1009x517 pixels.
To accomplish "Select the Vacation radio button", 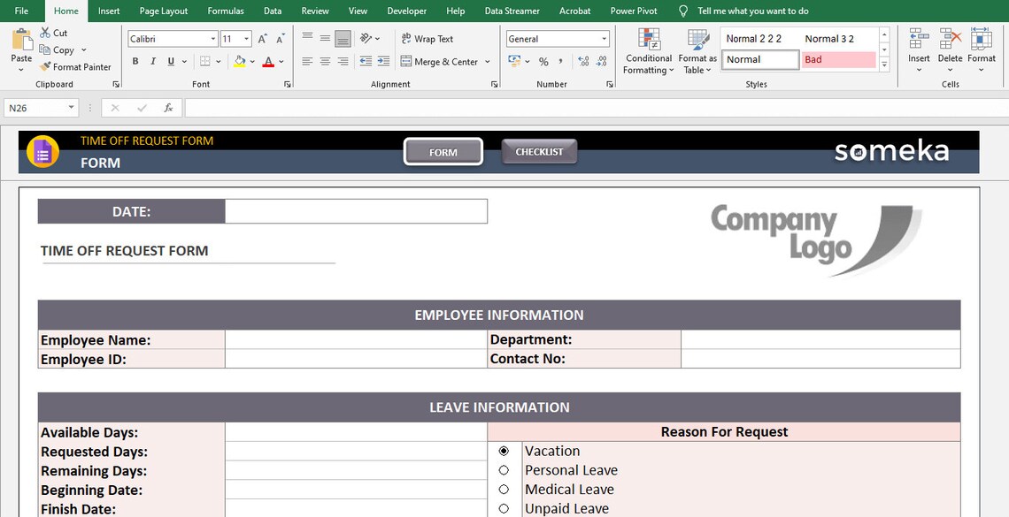I will pyautogui.click(x=504, y=451).
